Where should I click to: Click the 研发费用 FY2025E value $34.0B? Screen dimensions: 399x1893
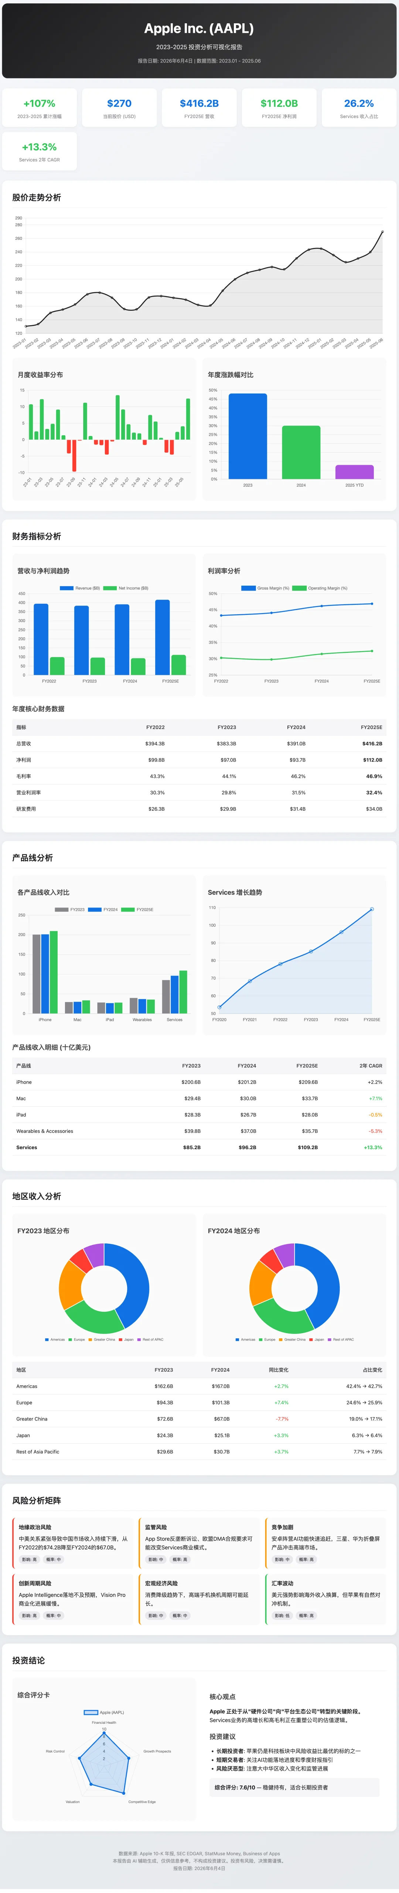click(374, 808)
